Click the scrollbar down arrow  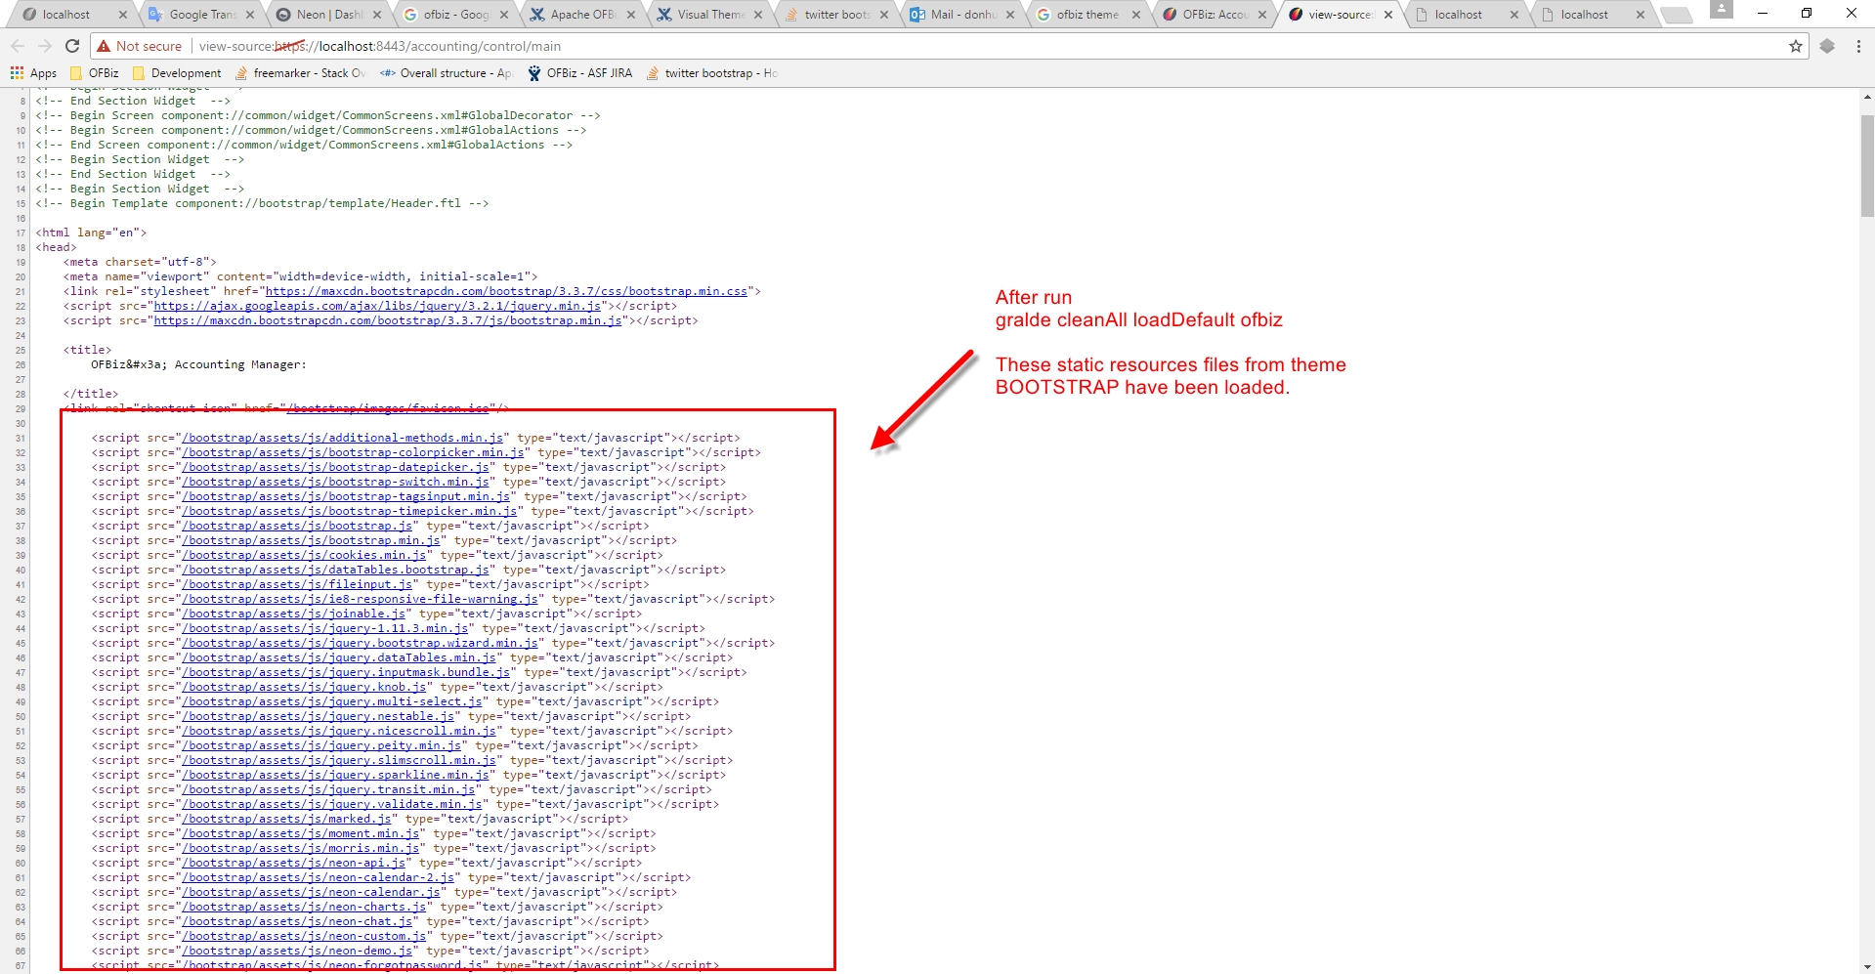point(1867,966)
